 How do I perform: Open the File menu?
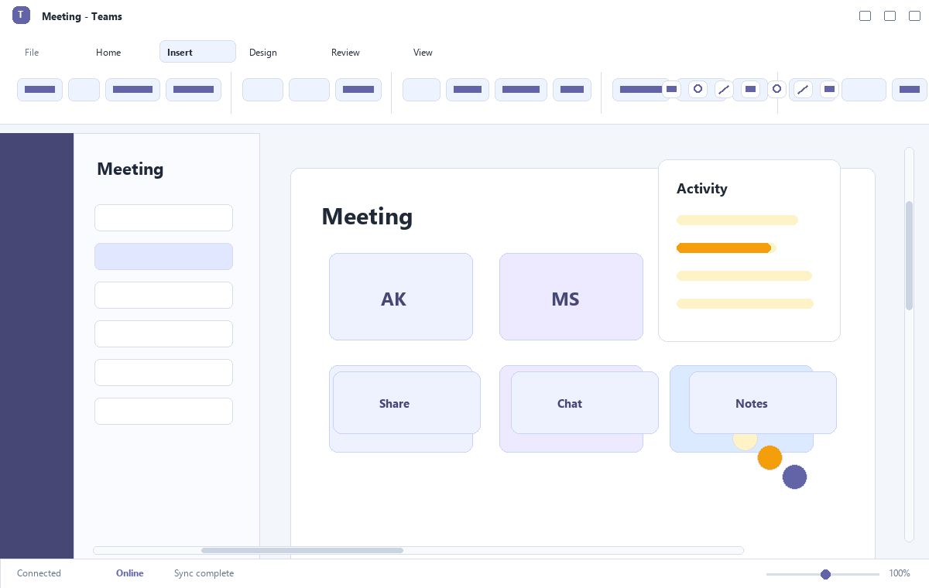point(32,53)
